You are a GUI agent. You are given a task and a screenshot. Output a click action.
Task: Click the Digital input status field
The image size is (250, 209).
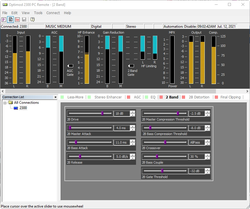(x=101, y=27)
